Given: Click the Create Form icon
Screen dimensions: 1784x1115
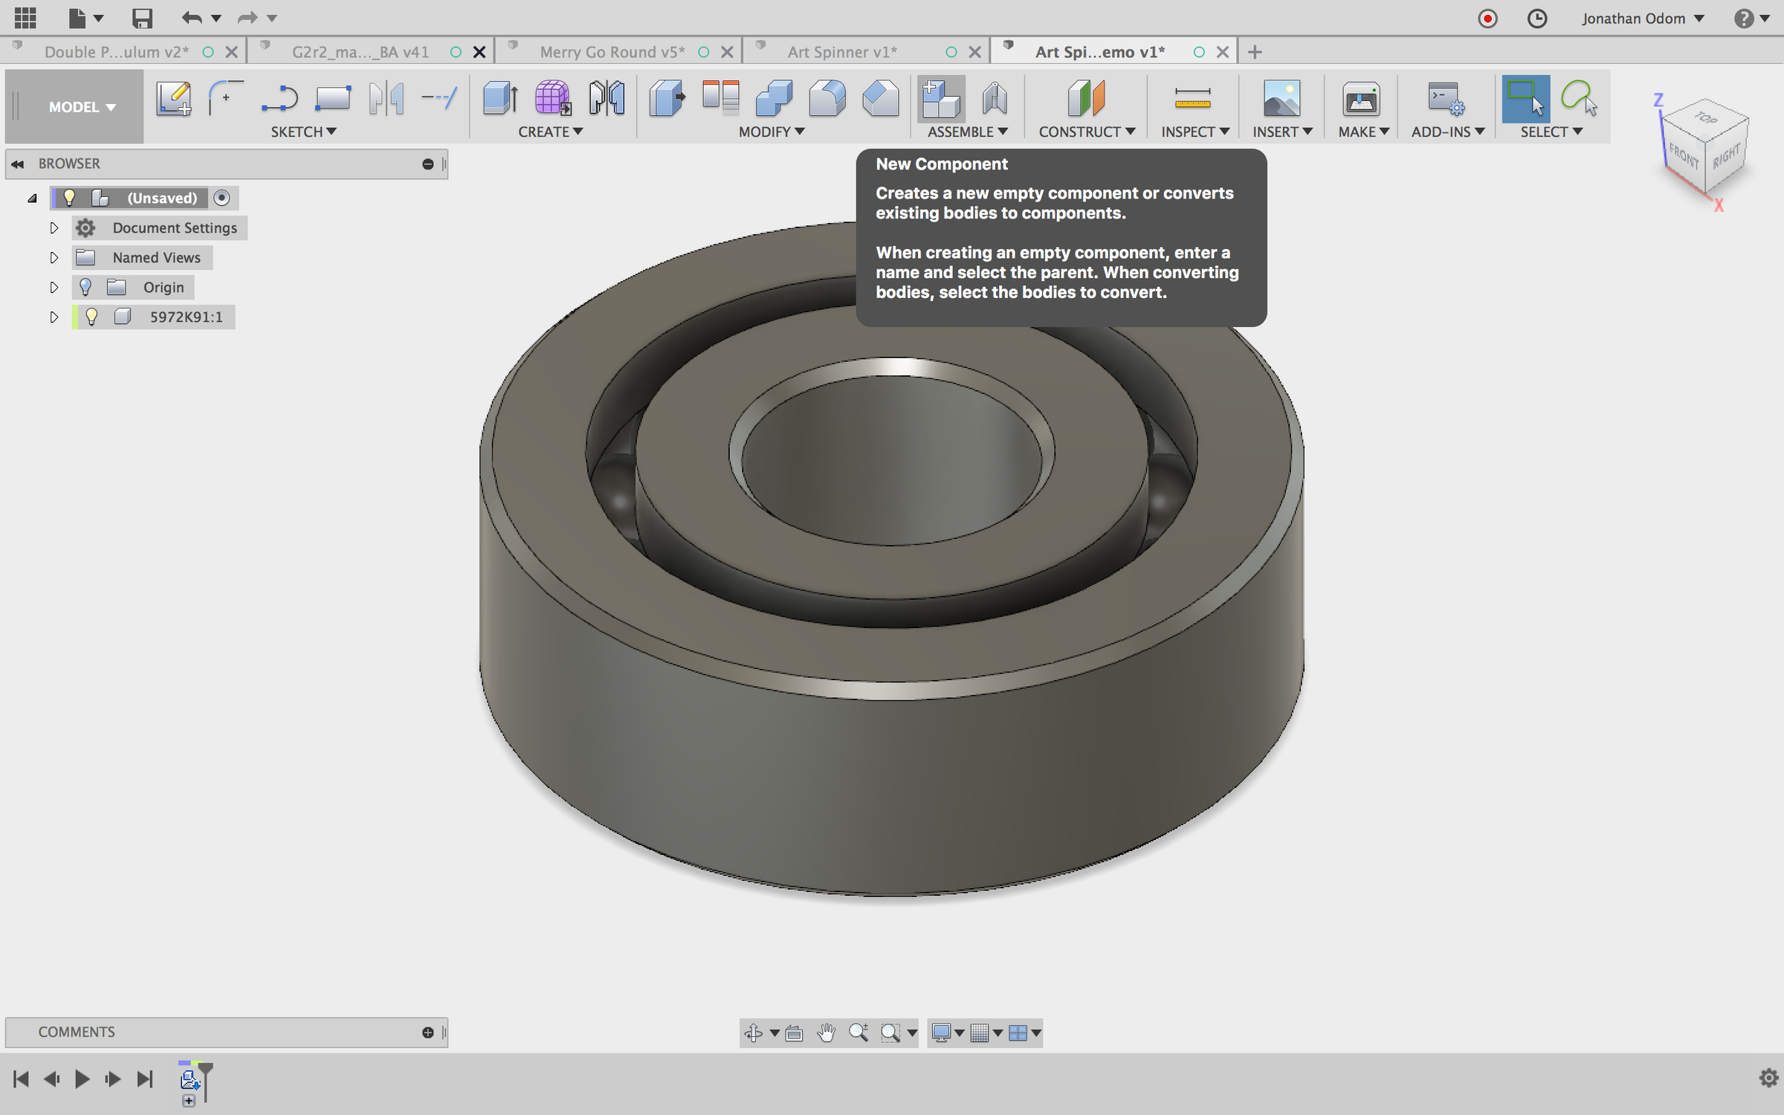Looking at the screenshot, I should pyautogui.click(x=552, y=99).
